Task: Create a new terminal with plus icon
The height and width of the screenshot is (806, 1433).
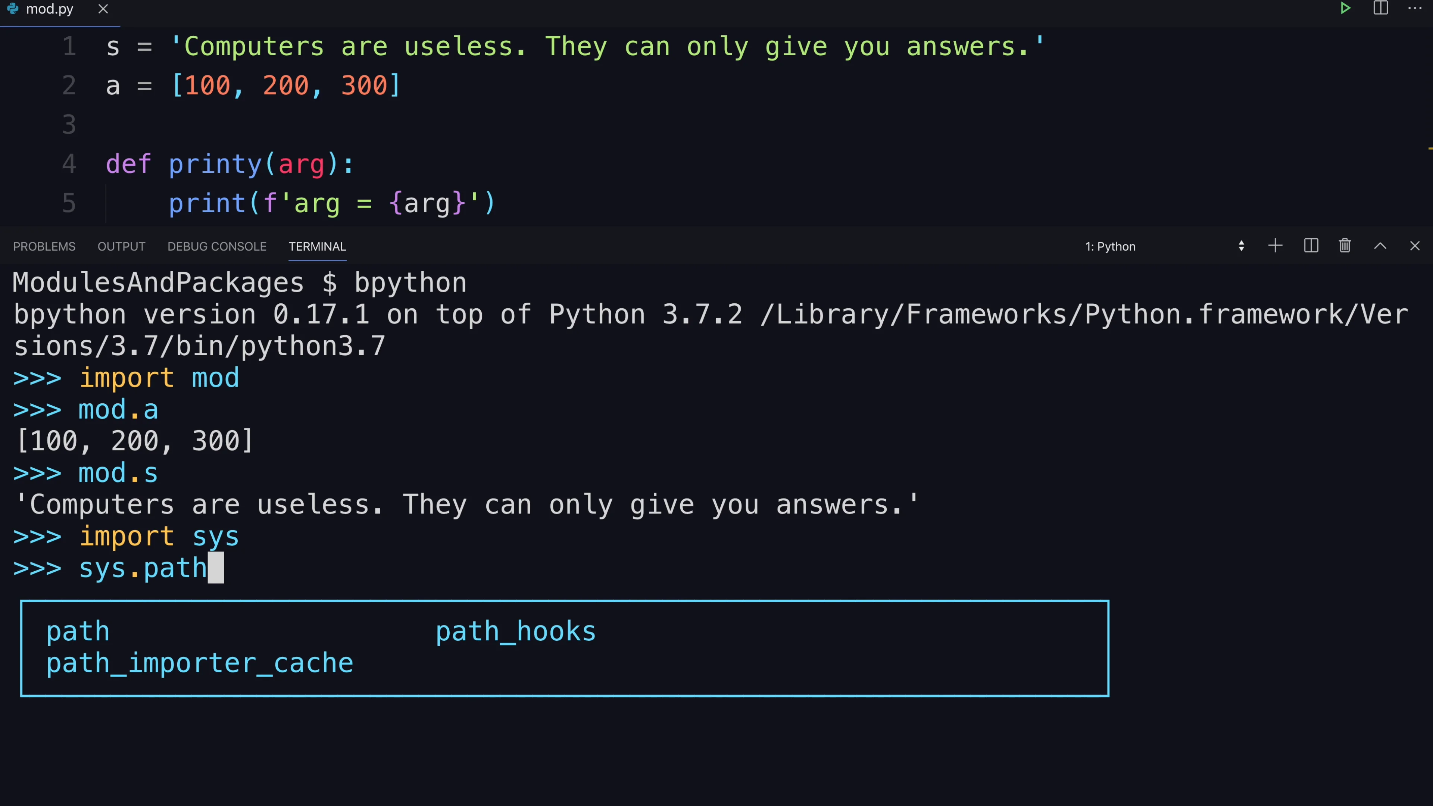Action: coord(1275,246)
